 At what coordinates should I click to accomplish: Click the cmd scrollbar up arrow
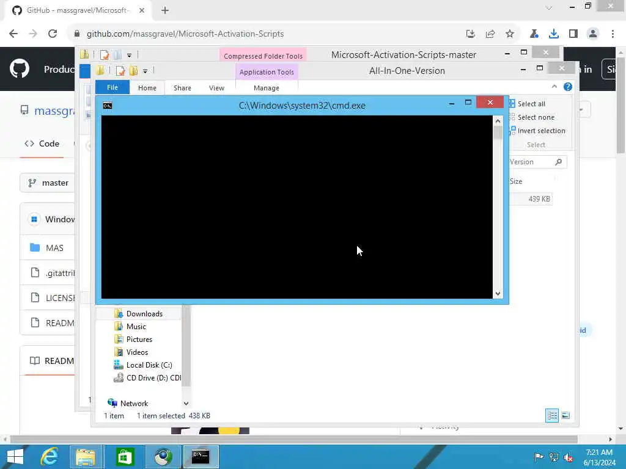pos(498,120)
